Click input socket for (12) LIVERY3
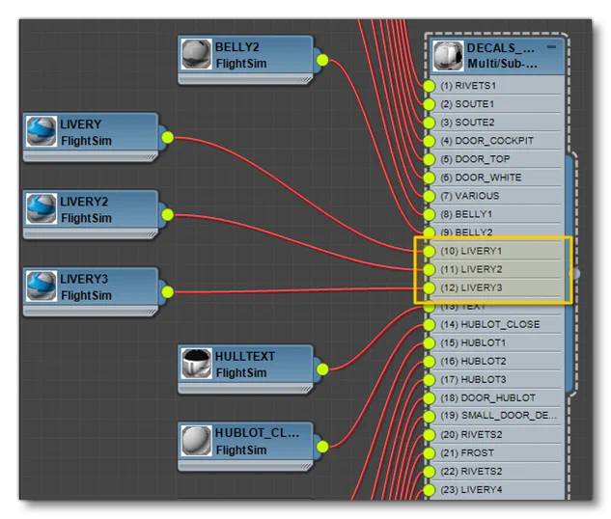This screenshot has width=611, height=519. pos(429,288)
